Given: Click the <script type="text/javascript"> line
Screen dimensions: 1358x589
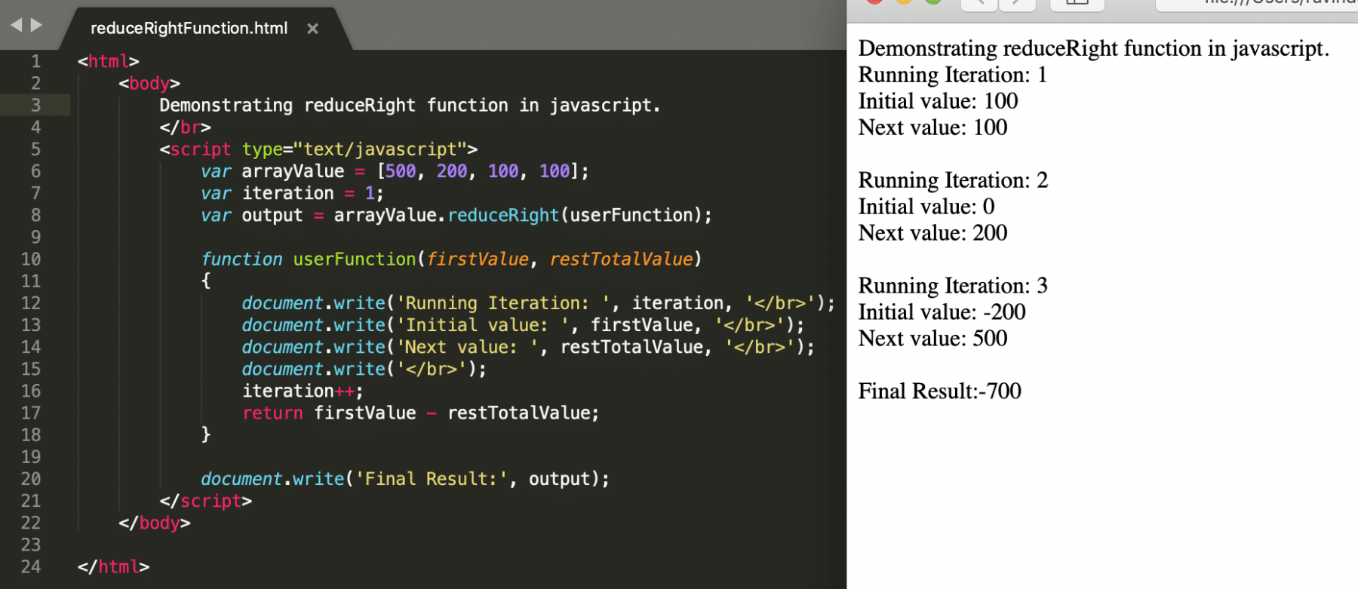Looking at the screenshot, I should tap(318, 149).
